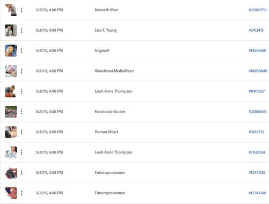
Task: Open asset link #25003718
Action: [258, 10]
